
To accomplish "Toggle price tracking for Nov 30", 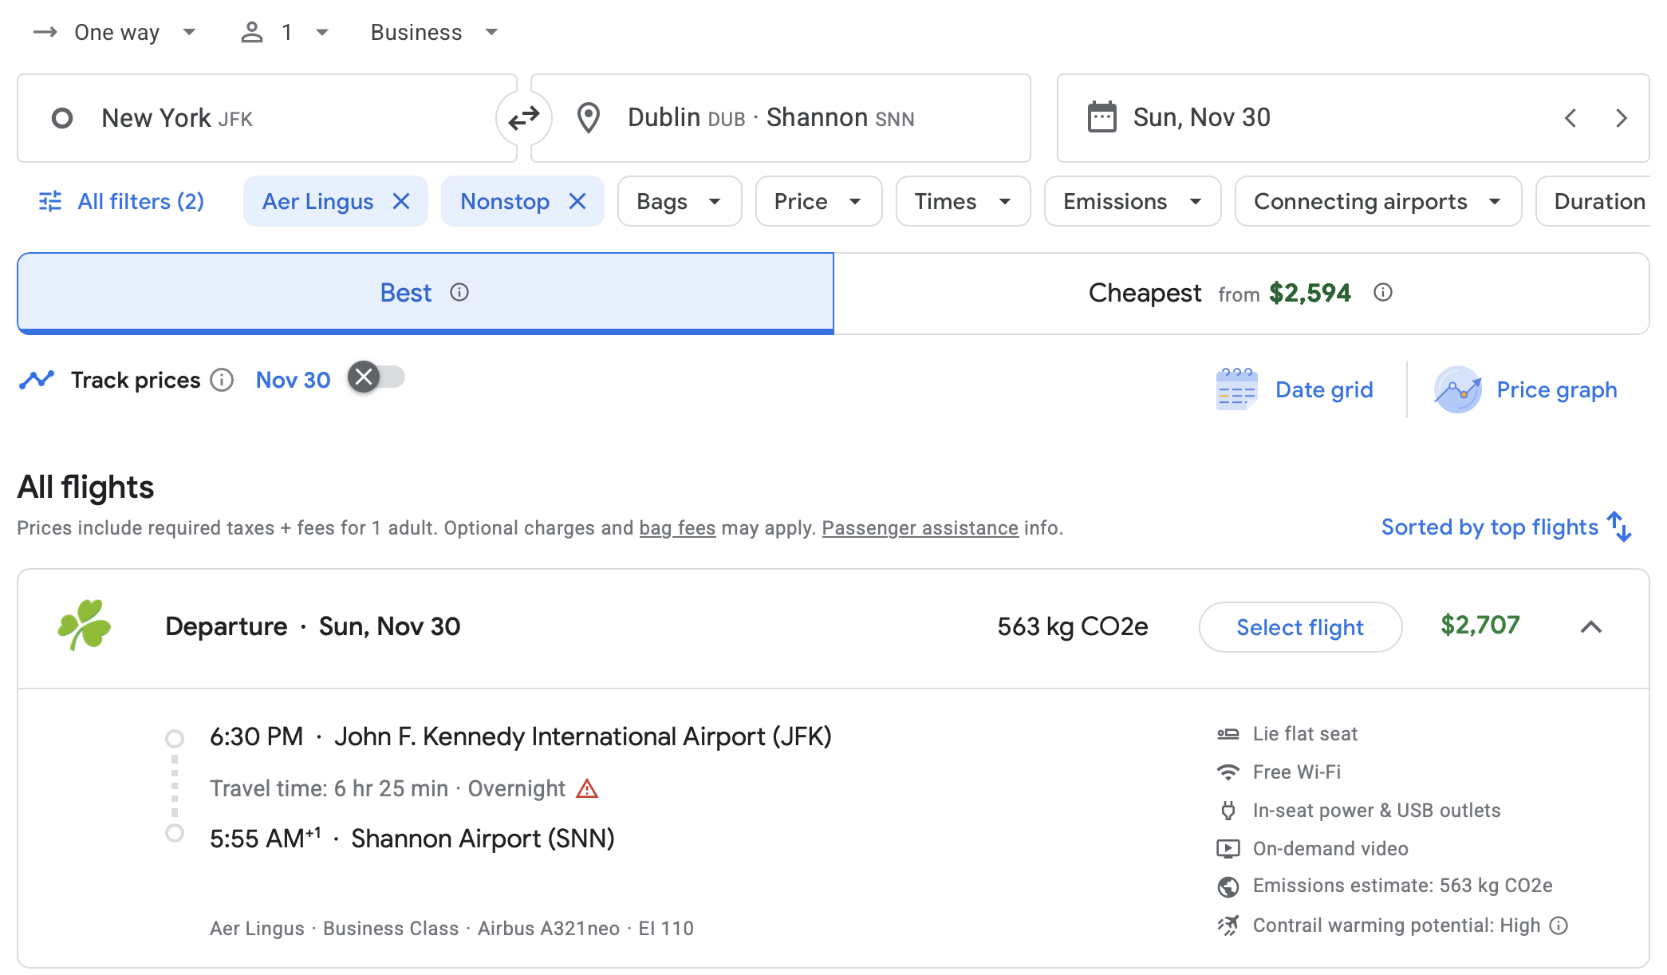I will (376, 377).
